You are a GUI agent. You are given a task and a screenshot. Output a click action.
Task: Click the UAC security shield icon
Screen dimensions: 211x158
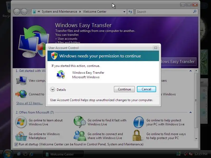click(x=54, y=56)
